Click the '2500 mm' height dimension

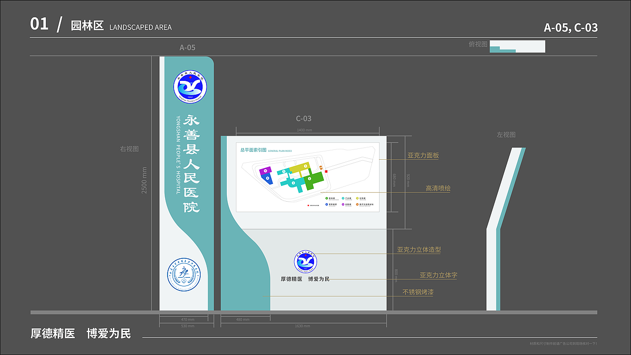pyautogui.click(x=144, y=180)
